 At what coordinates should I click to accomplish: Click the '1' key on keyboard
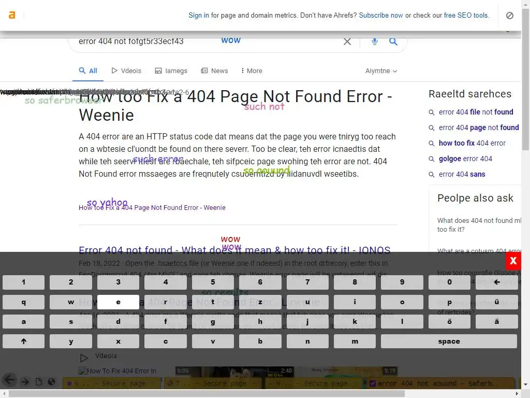[x=23, y=282]
